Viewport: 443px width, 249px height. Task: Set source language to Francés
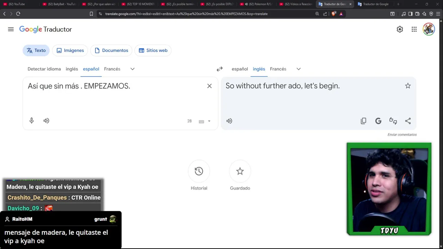point(112,69)
